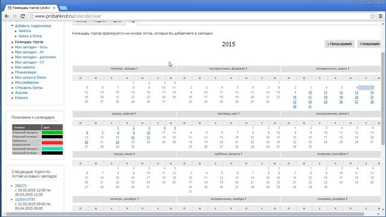Viewport: 386px width, 217px height.
Task: Go back using browser back arrow
Action: [x=7, y=16]
